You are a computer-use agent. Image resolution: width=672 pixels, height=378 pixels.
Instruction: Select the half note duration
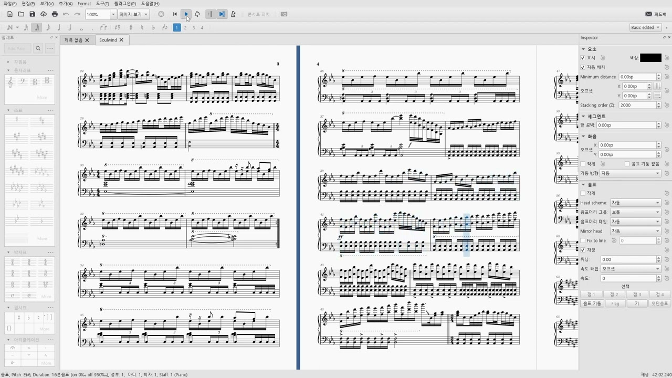pos(70,27)
